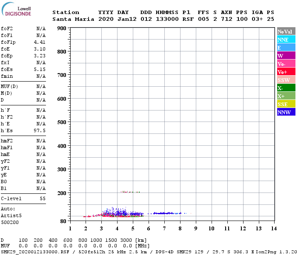Click the 900 km y-axis label
The width and height of the screenshot is (298, 255).
62,28
